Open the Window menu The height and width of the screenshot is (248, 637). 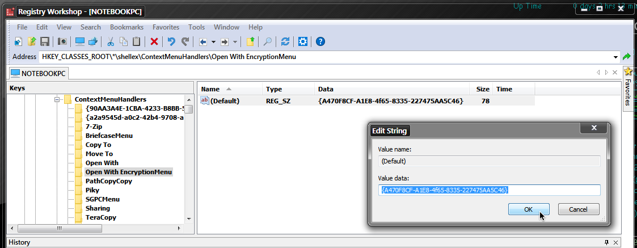(227, 27)
